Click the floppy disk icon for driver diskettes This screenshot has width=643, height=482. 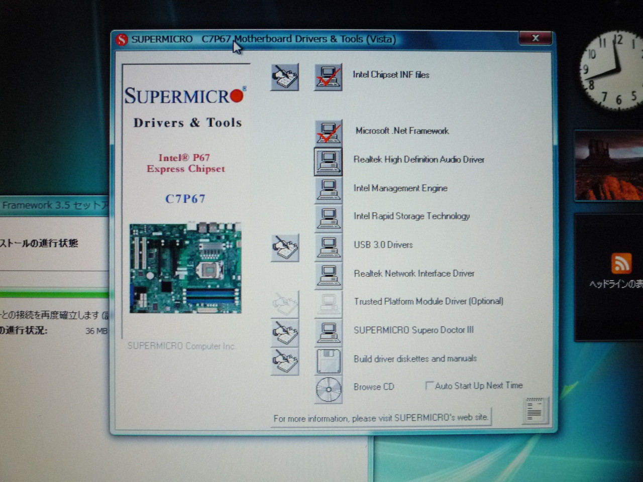click(329, 360)
